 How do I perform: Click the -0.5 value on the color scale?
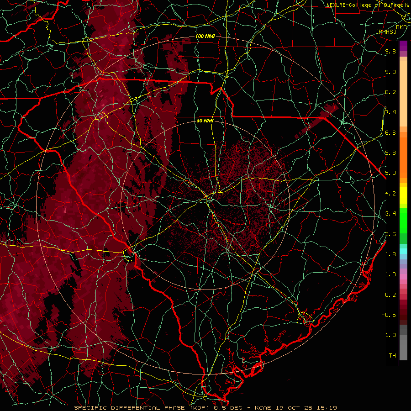click(x=389, y=315)
